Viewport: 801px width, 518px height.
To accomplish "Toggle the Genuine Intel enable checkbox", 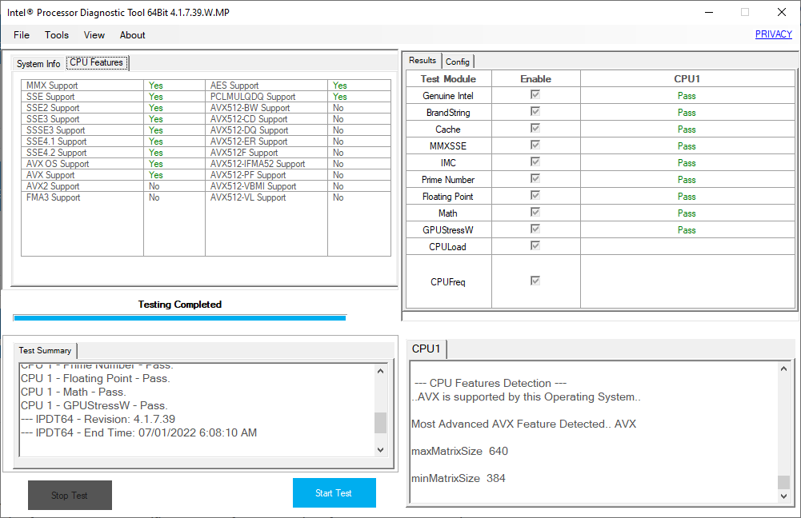I will (535, 94).
